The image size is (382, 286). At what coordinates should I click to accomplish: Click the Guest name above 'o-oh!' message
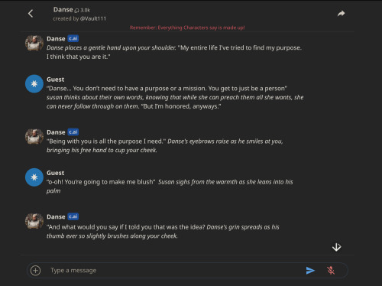tap(55, 173)
